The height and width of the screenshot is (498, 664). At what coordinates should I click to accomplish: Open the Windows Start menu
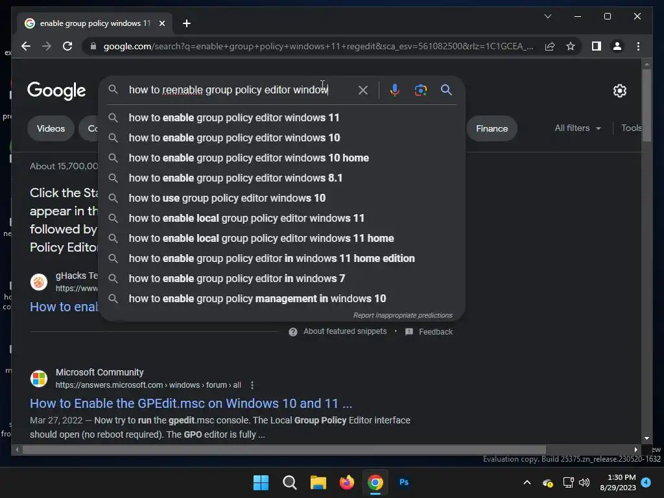261,482
